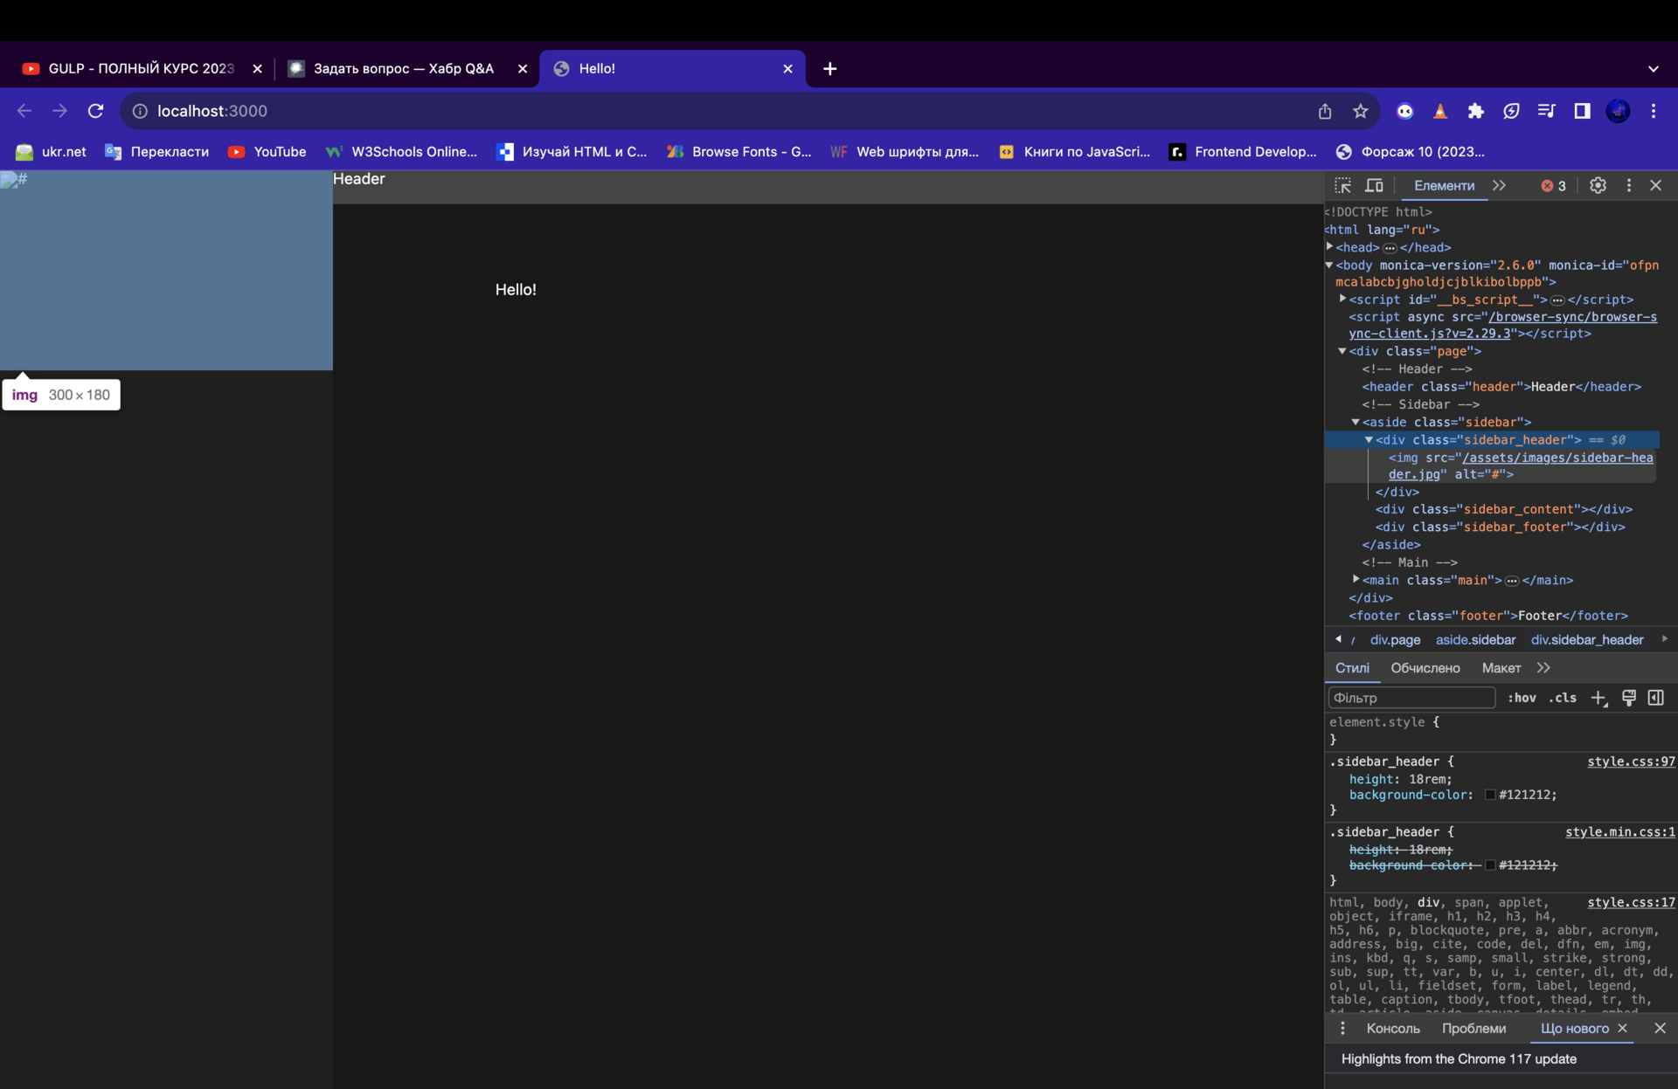Image resolution: width=1678 pixels, height=1089 pixels.
Task: Select the sidebar_content div row
Action: click(x=1492, y=509)
